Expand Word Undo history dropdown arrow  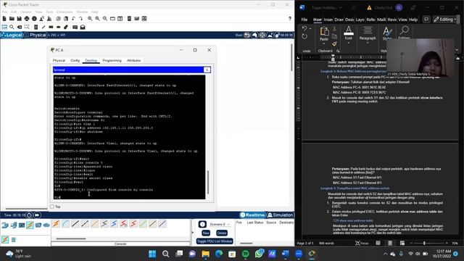point(310,29)
